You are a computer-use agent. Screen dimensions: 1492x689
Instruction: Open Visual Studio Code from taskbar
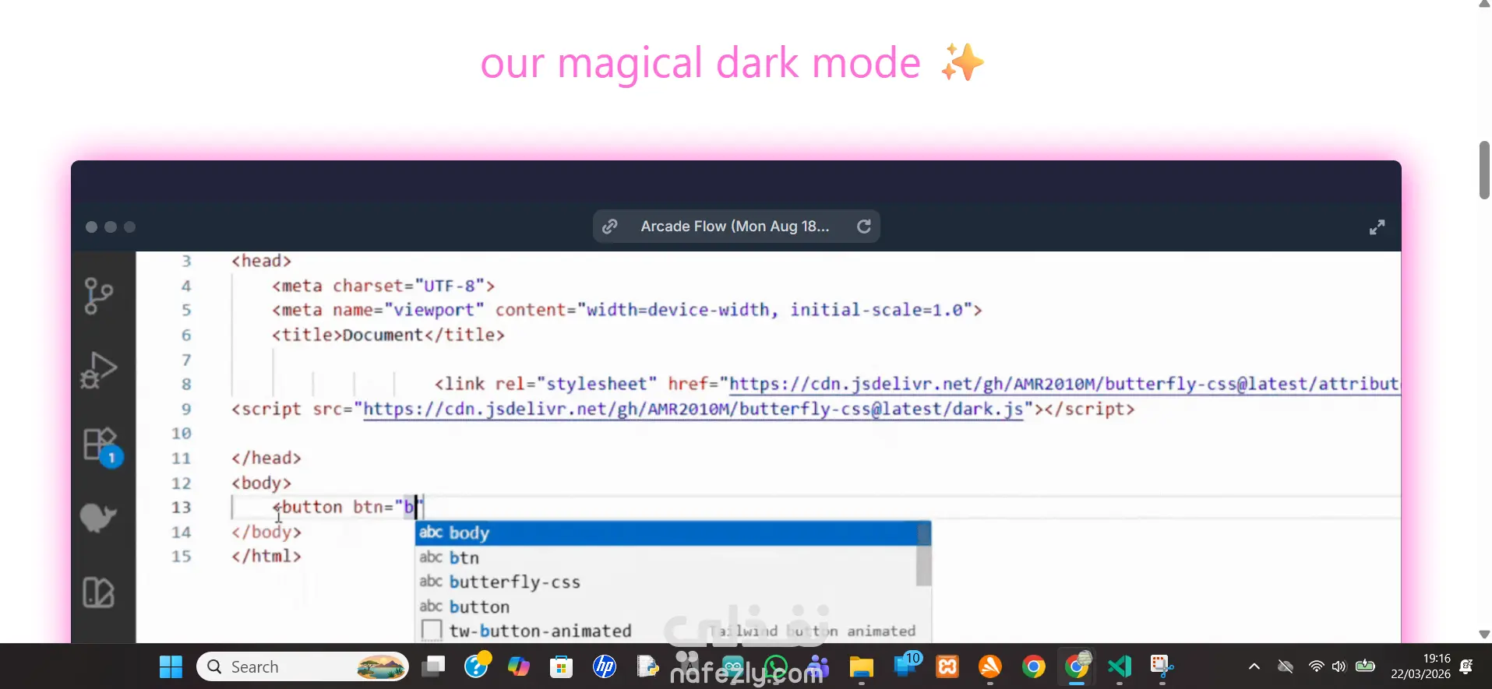[1120, 667]
